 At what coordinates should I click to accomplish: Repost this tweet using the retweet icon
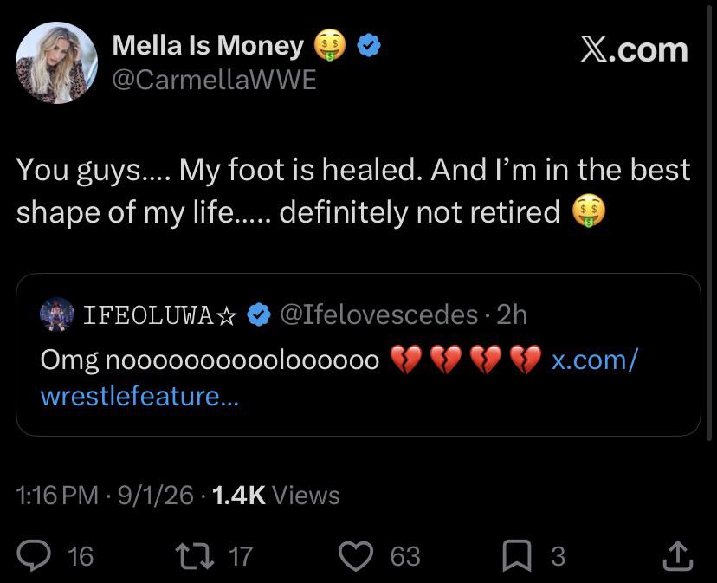click(194, 555)
